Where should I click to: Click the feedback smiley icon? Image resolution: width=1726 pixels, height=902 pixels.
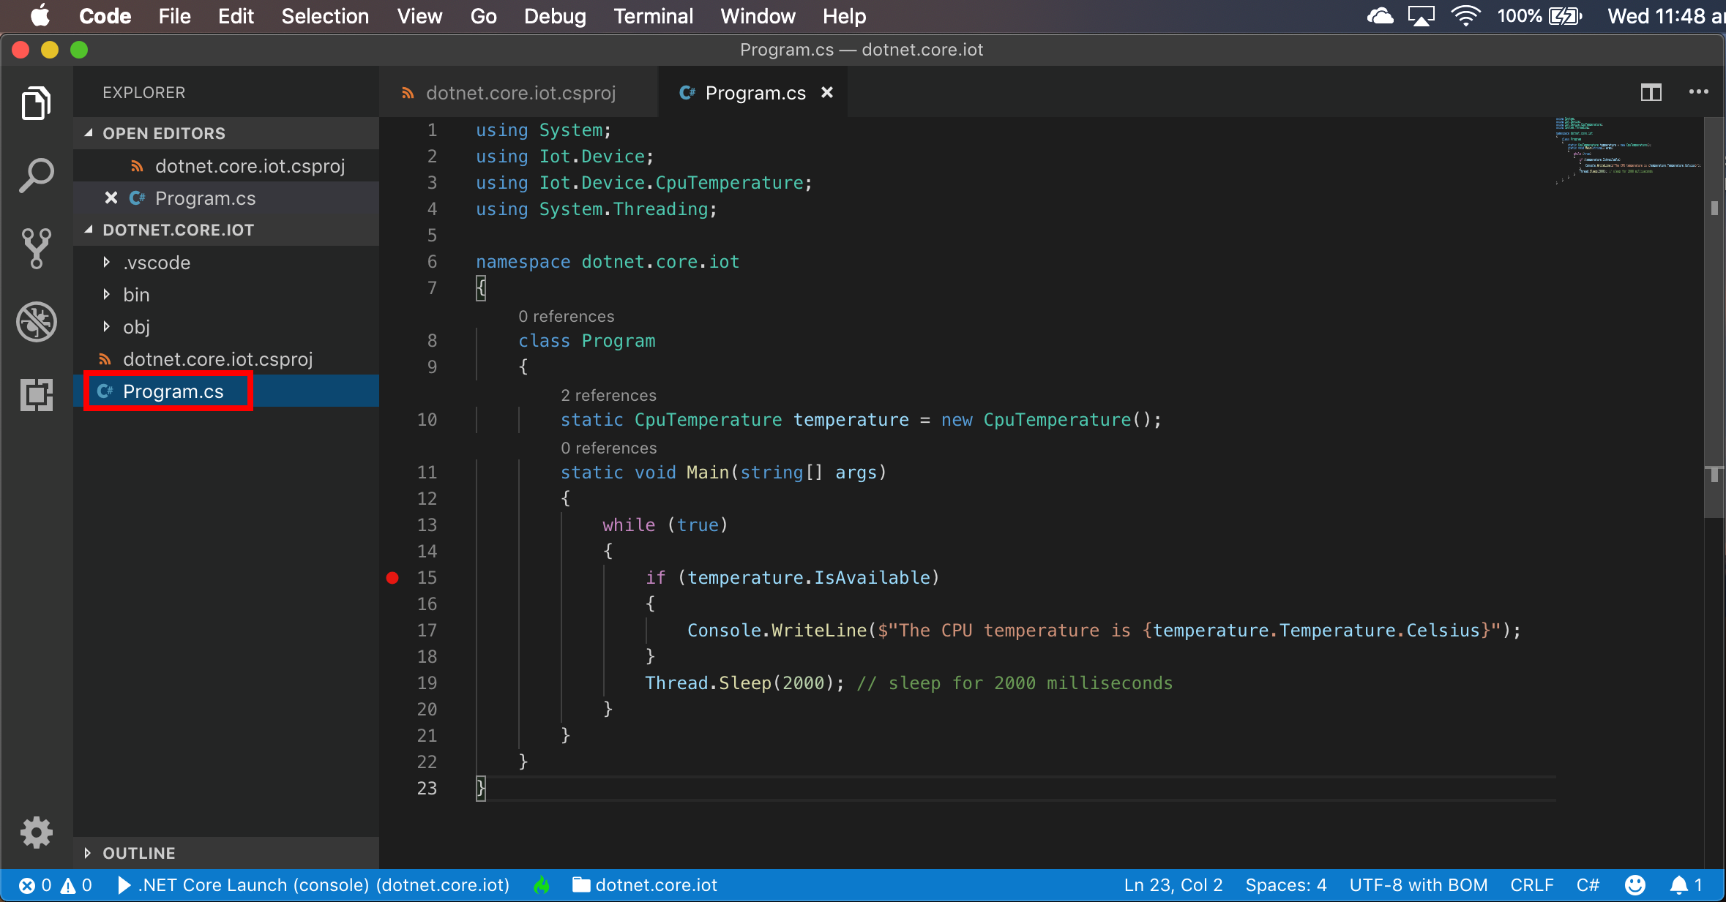click(x=1635, y=885)
